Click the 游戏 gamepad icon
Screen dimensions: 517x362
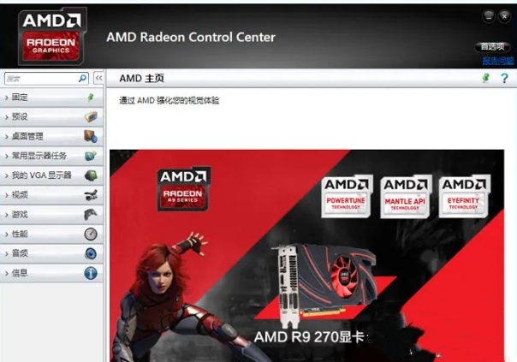click(x=91, y=214)
